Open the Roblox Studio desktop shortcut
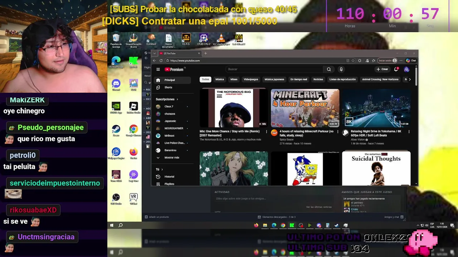 pyautogui.click(x=133, y=108)
